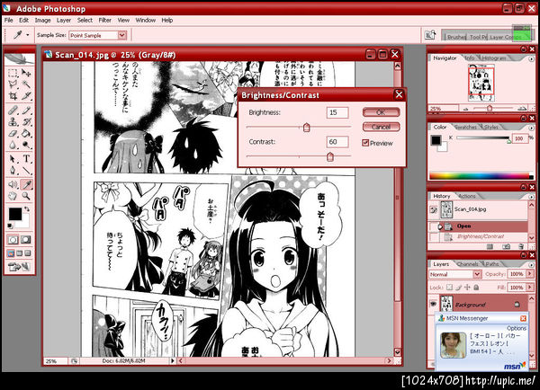The image size is (540, 390).
Task: Select the Rectangular Marquee tool
Action: click(13, 73)
